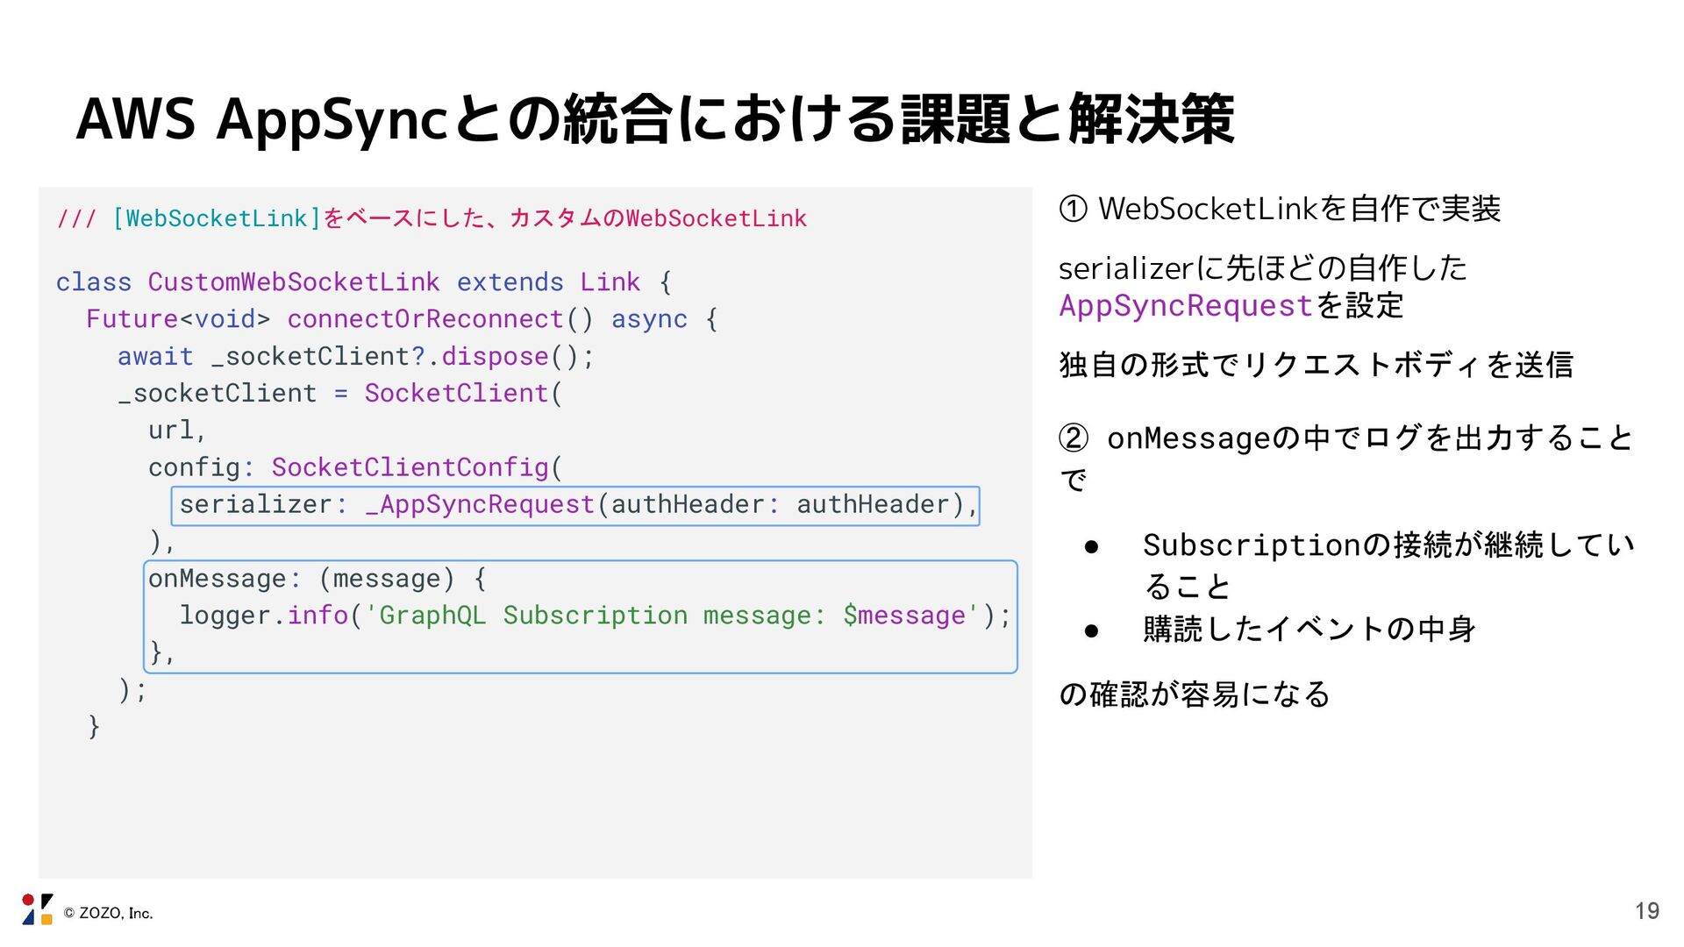The width and height of the screenshot is (1684, 947).
Task: Click the SocketClientConfig config line
Action: click(x=354, y=467)
